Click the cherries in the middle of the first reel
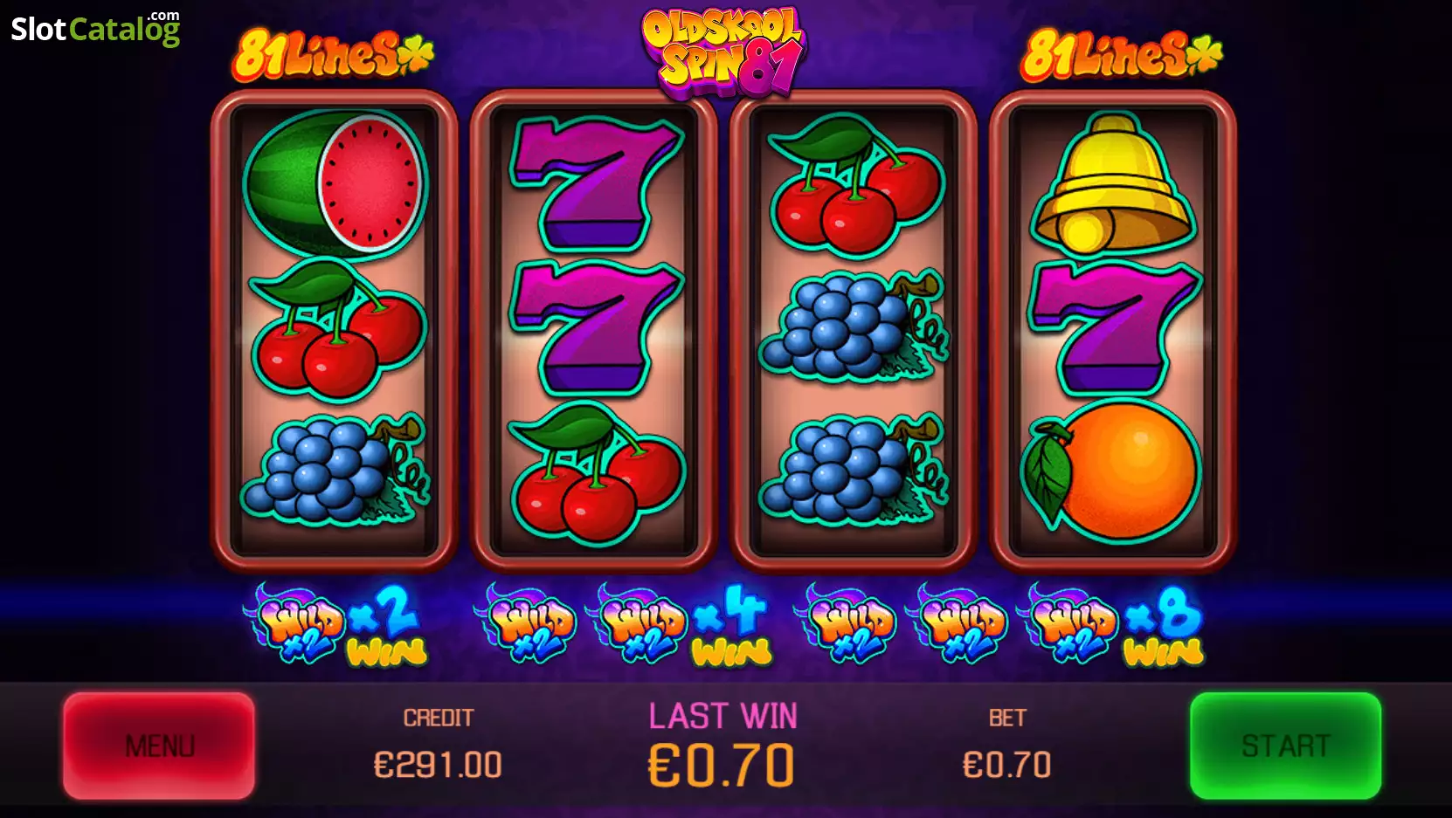Viewport: 1452px width, 818px height. tap(336, 329)
